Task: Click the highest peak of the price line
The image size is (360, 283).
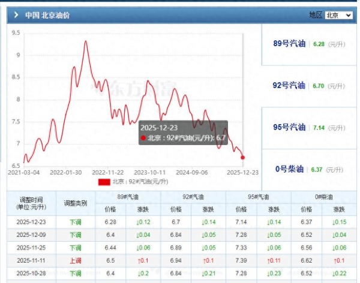Action: click(86, 41)
